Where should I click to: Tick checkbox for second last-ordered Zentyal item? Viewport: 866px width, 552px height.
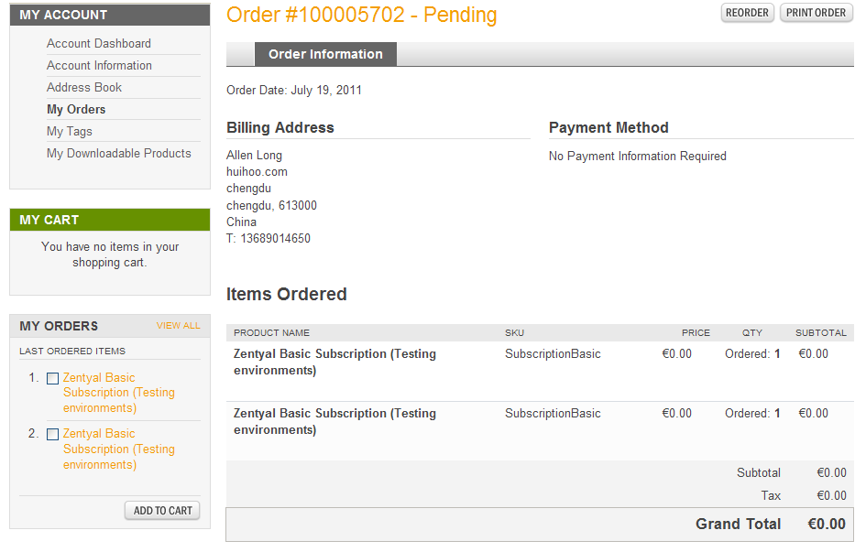point(52,434)
